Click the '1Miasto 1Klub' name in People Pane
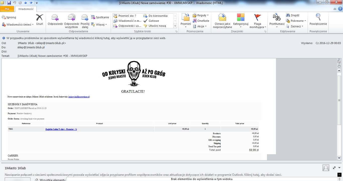Screen dimensions: 343x181 tap(15, 168)
